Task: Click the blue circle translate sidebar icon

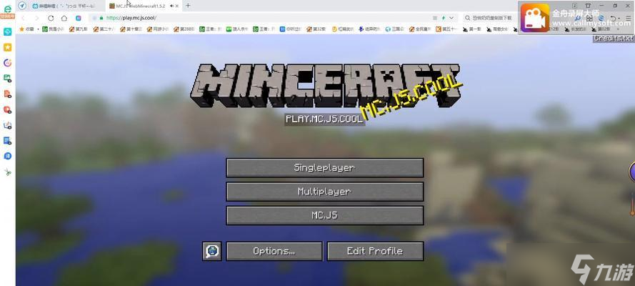Action: tap(7, 156)
